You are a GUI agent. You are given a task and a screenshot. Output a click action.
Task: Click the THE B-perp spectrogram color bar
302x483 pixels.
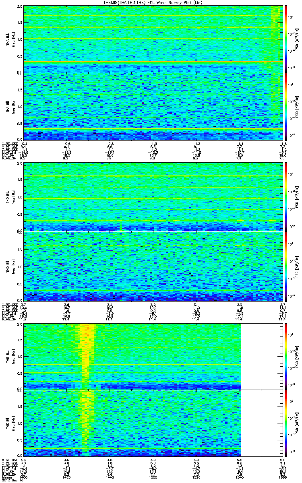[286, 356]
